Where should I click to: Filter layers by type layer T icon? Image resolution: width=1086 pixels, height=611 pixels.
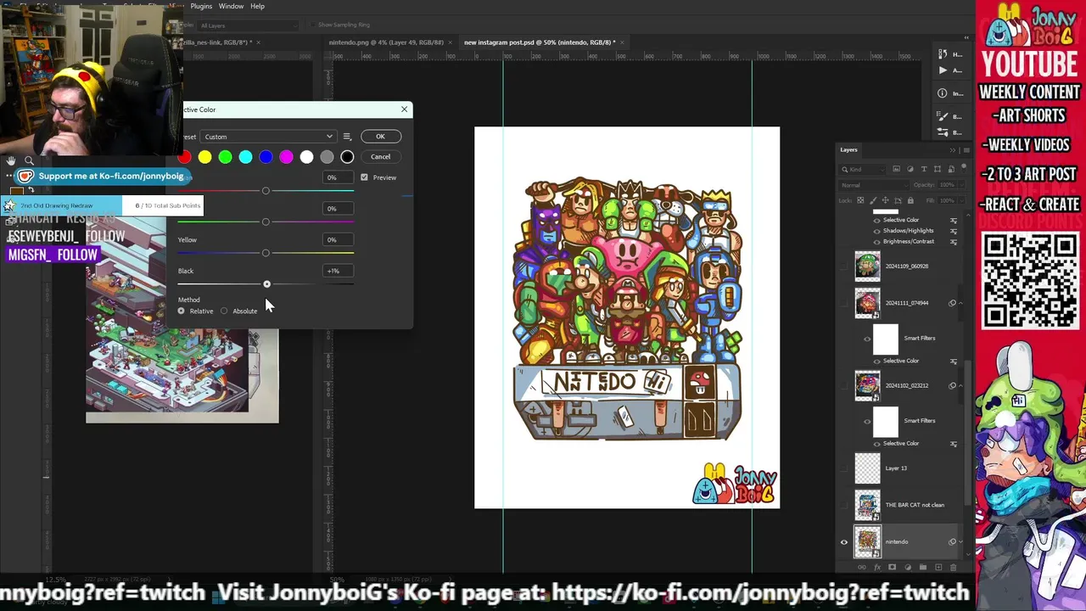click(924, 169)
